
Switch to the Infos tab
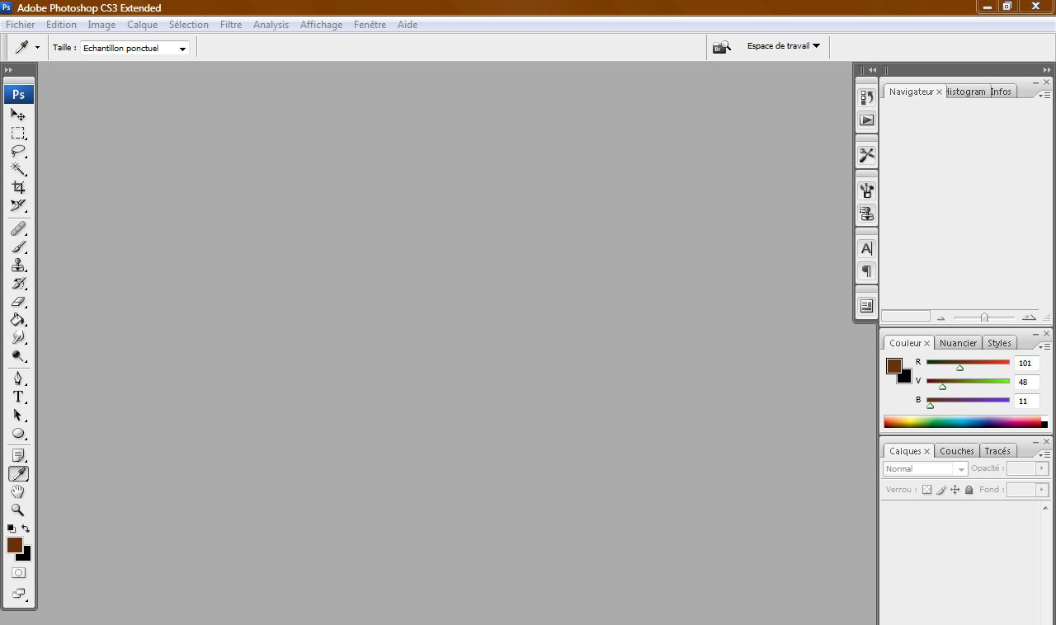tap(1001, 92)
